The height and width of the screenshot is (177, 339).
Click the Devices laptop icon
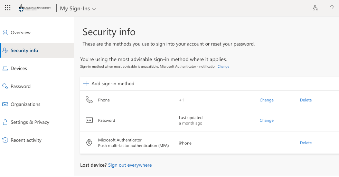click(5, 68)
